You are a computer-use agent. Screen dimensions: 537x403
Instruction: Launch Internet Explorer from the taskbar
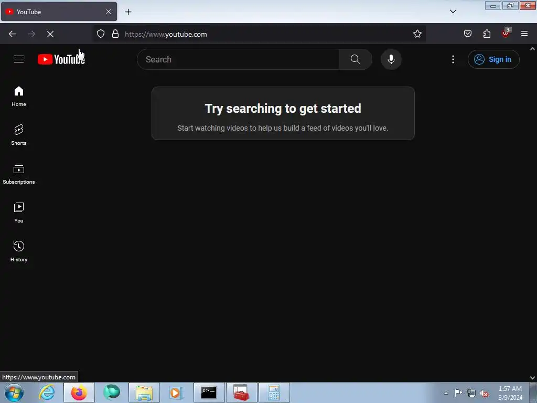[47, 393]
